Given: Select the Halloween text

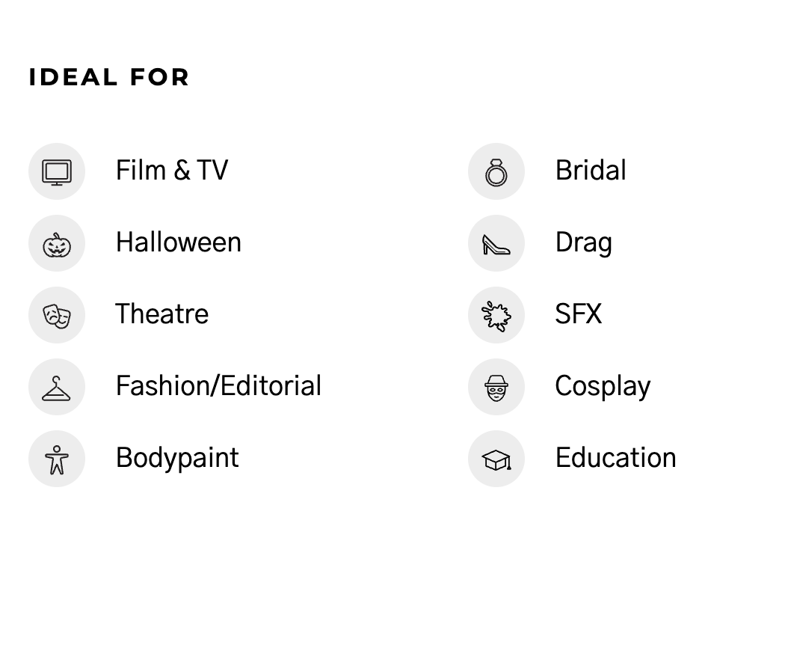Looking at the screenshot, I should click(x=178, y=242).
